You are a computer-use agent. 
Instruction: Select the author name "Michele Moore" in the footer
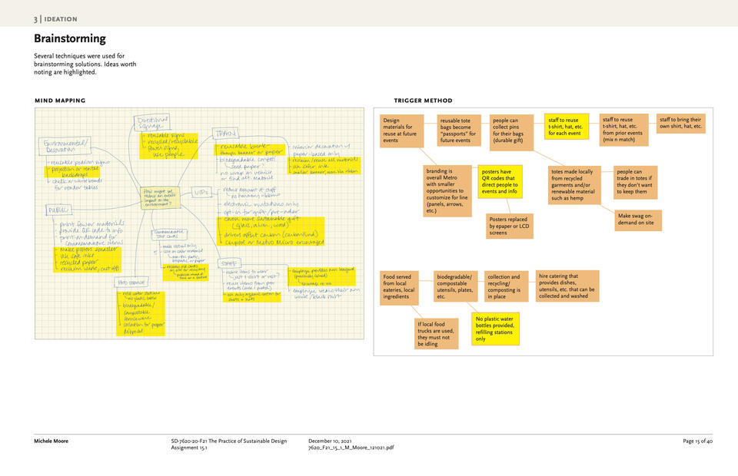point(51,441)
